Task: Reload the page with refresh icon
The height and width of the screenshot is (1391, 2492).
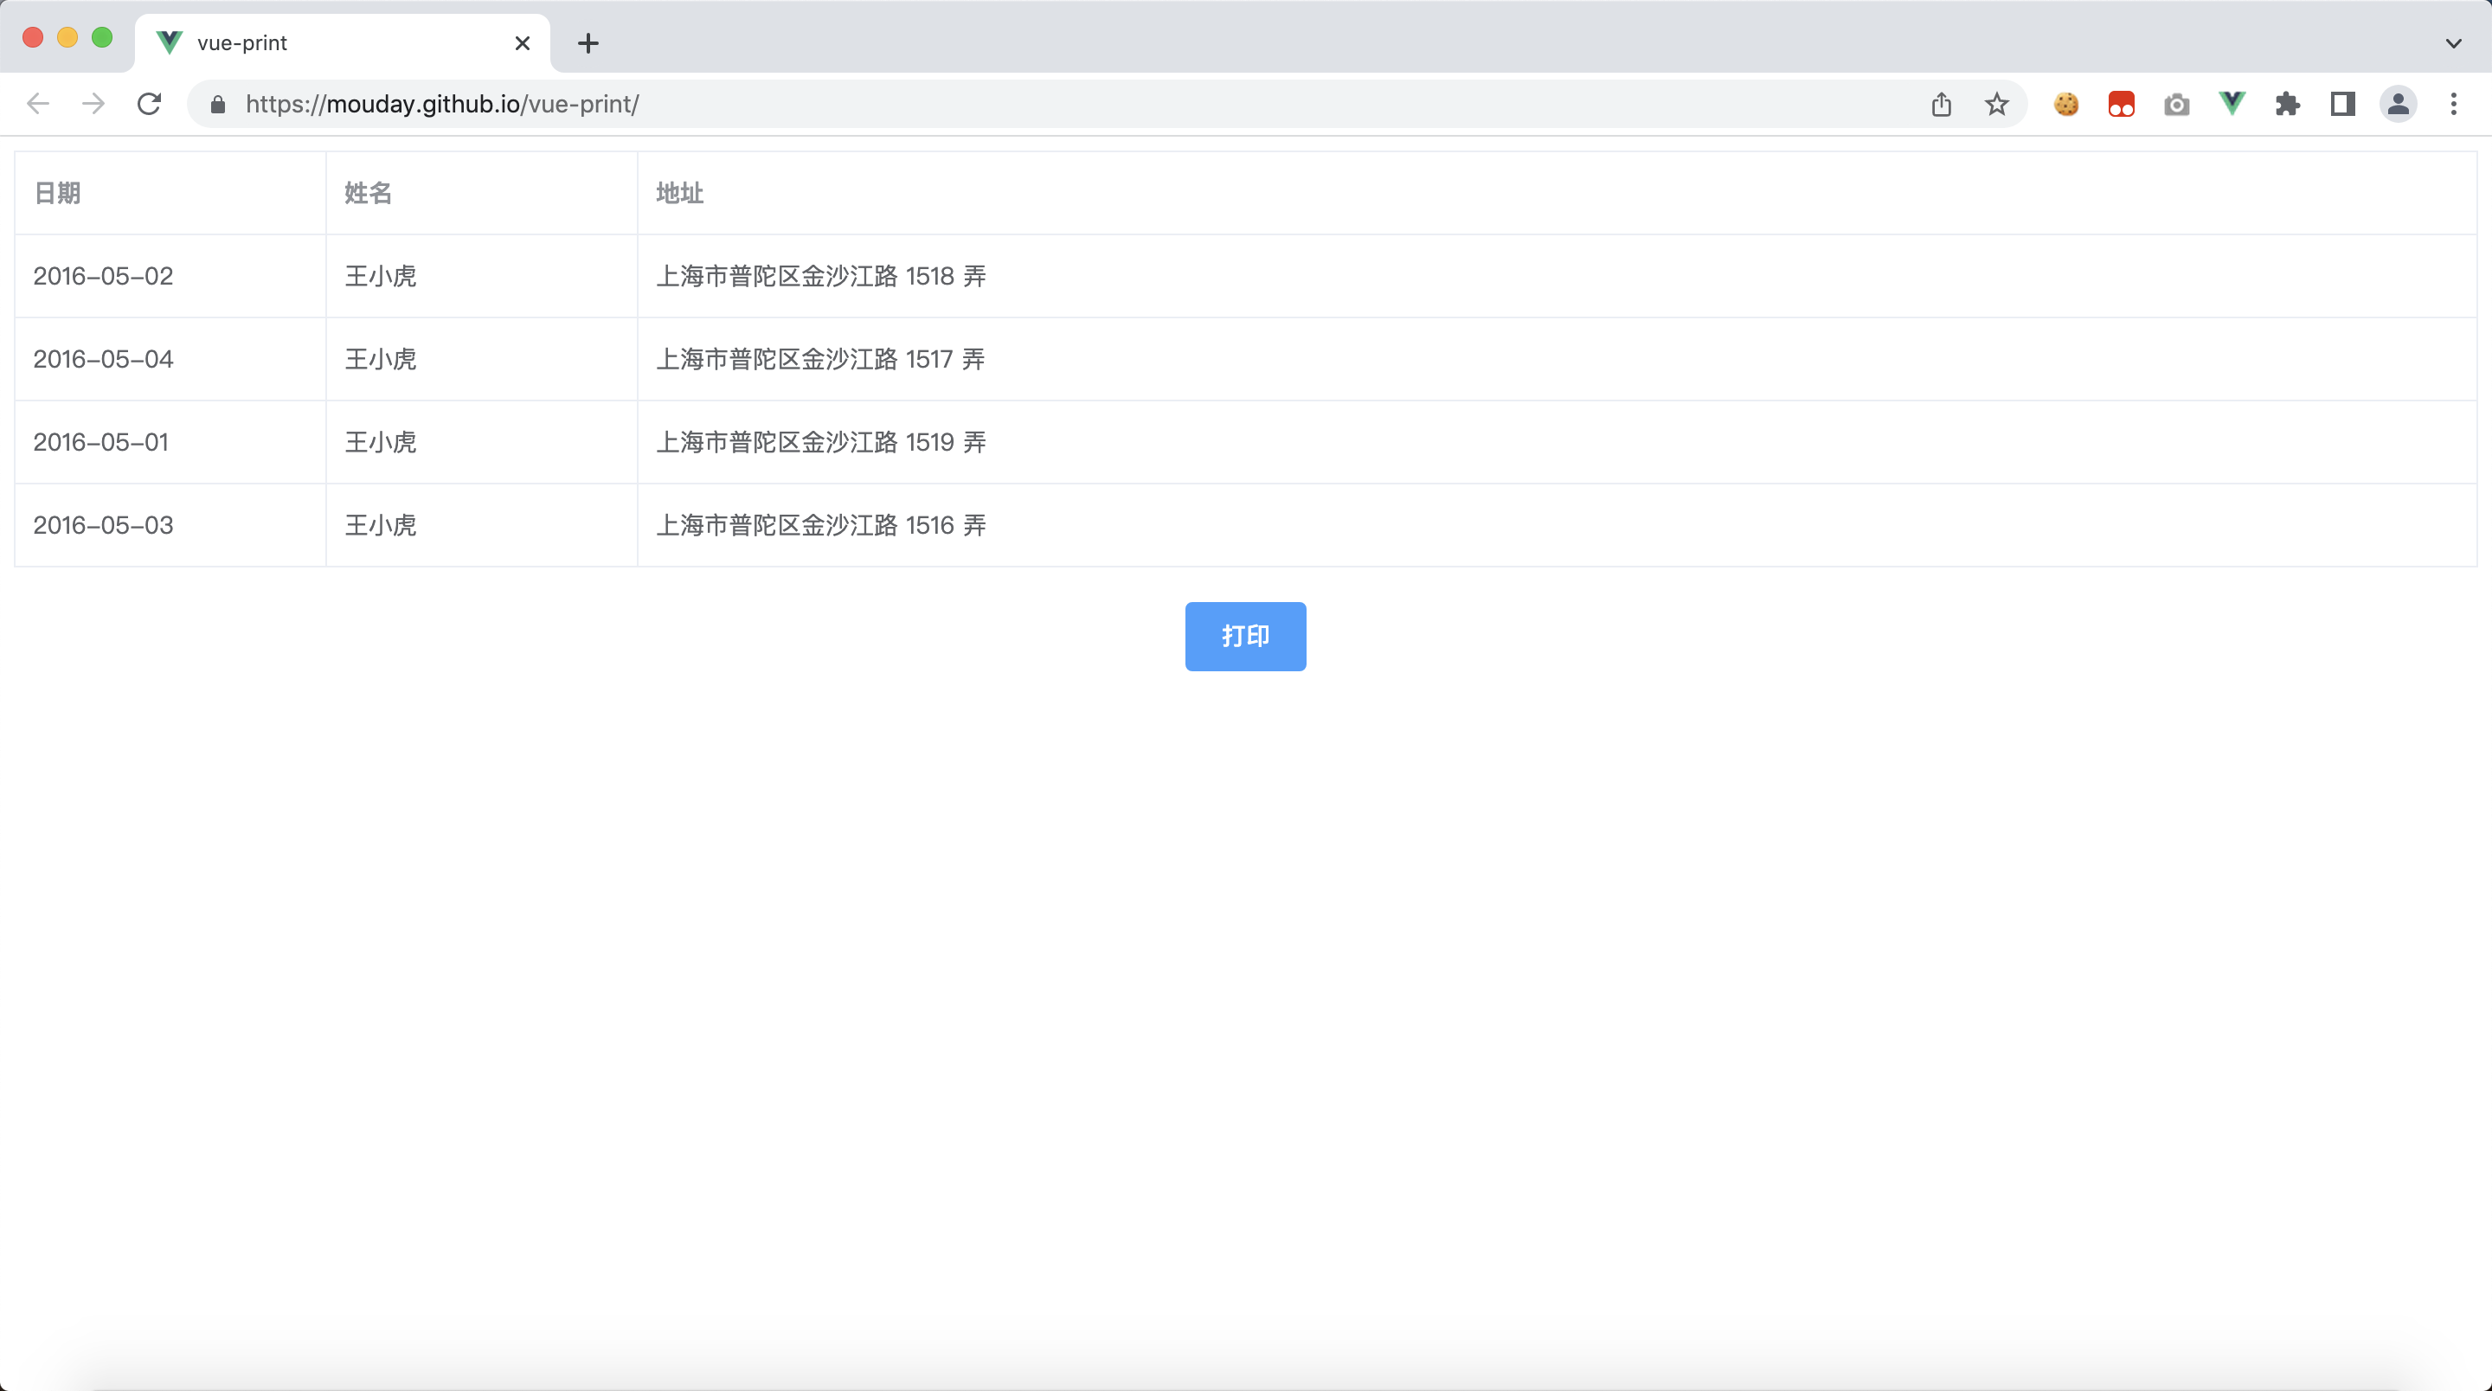Action: pyautogui.click(x=149, y=104)
